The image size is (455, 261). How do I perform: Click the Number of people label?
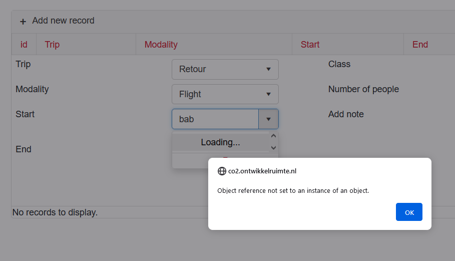[363, 89]
